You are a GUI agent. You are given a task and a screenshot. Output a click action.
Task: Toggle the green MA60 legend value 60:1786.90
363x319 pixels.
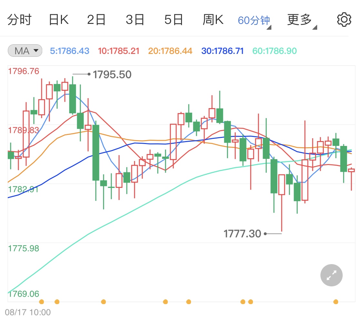[x=274, y=50]
